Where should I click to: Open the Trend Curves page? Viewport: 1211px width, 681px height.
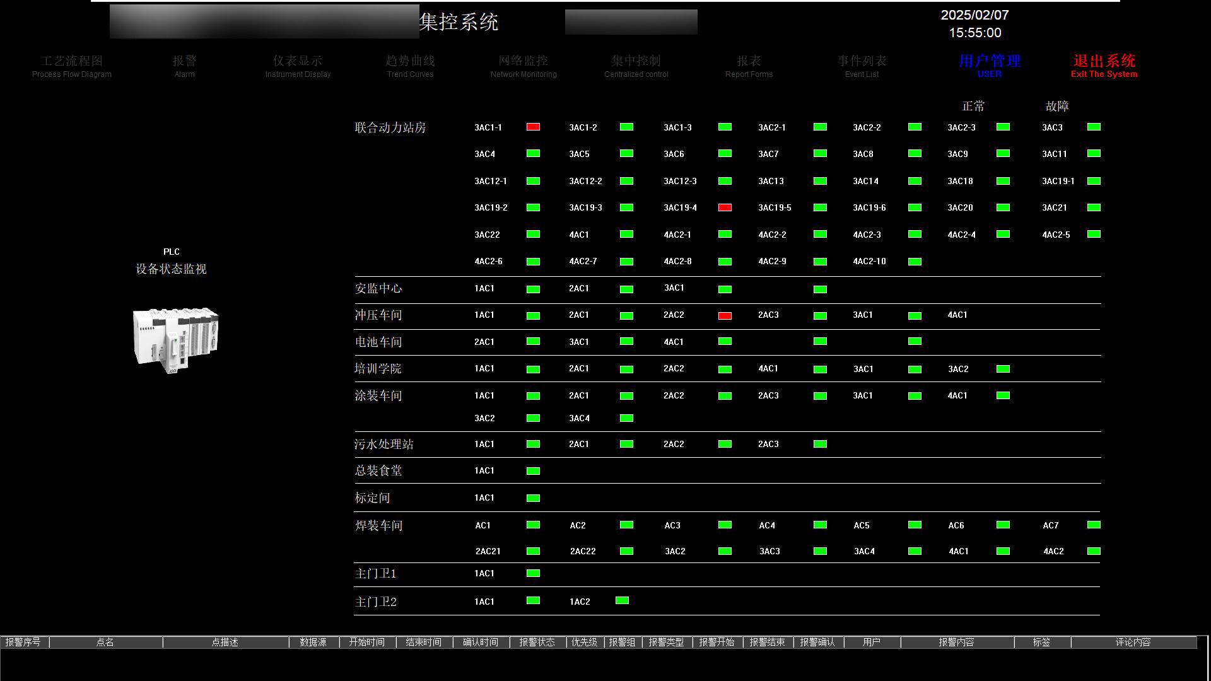[x=410, y=66]
